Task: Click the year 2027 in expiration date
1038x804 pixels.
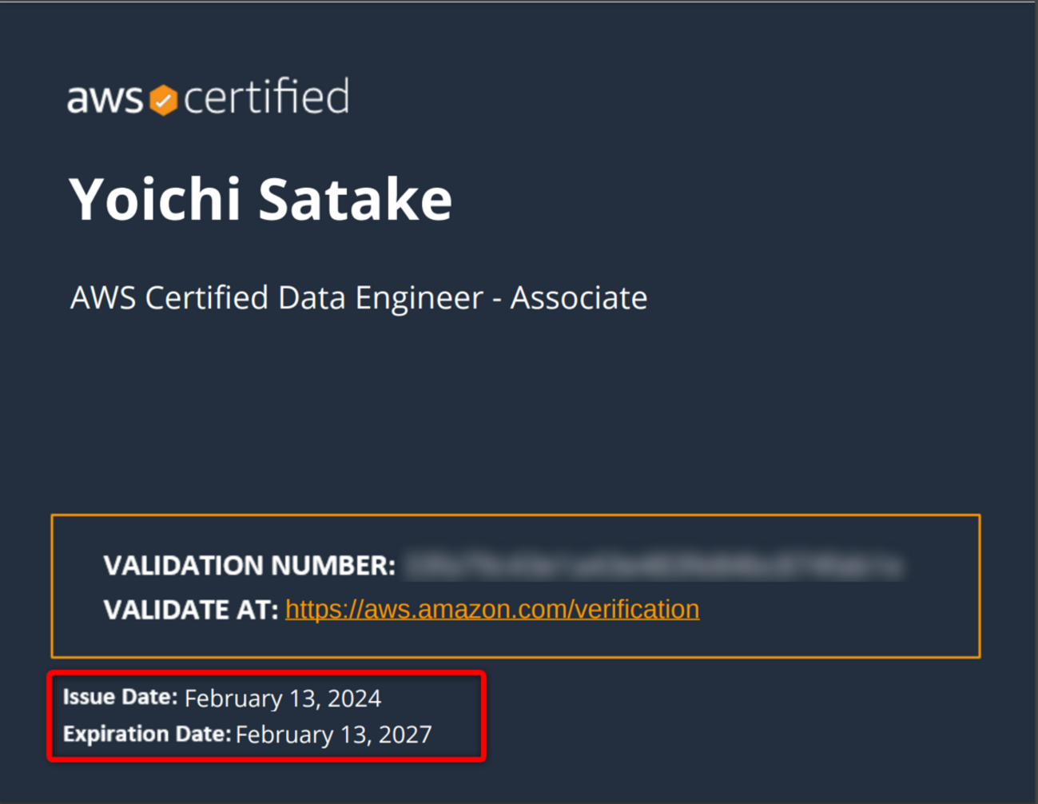Action: (x=405, y=734)
